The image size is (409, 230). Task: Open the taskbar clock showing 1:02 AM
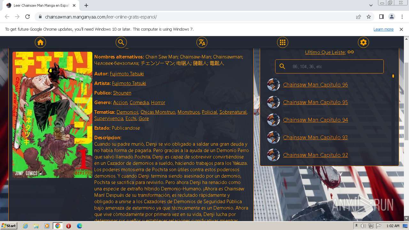[x=393, y=226]
